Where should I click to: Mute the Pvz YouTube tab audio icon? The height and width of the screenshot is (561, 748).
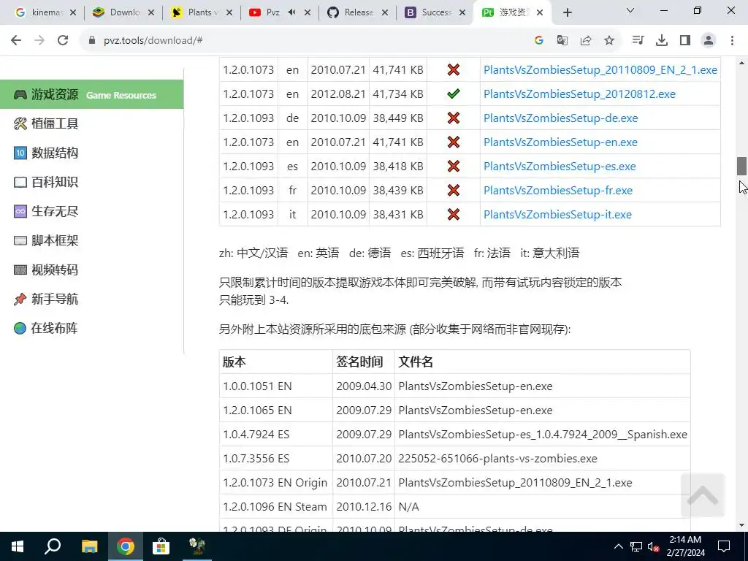coord(292,12)
